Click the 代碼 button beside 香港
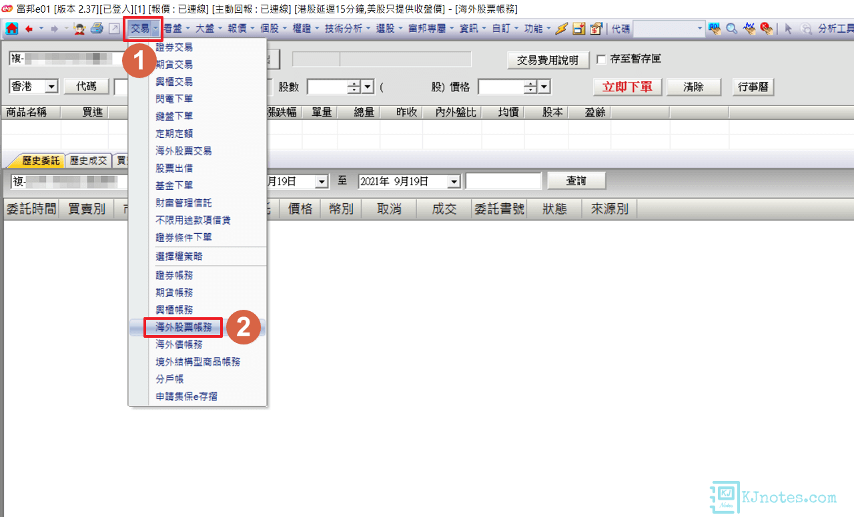Image resolution: width=854 pixels, height=517 pixels. [86, 87]
